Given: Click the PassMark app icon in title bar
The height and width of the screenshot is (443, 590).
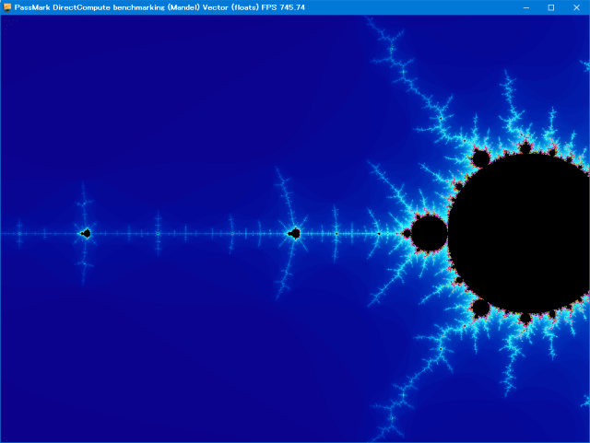Looking at the screenshot, I should click(7, 7).
